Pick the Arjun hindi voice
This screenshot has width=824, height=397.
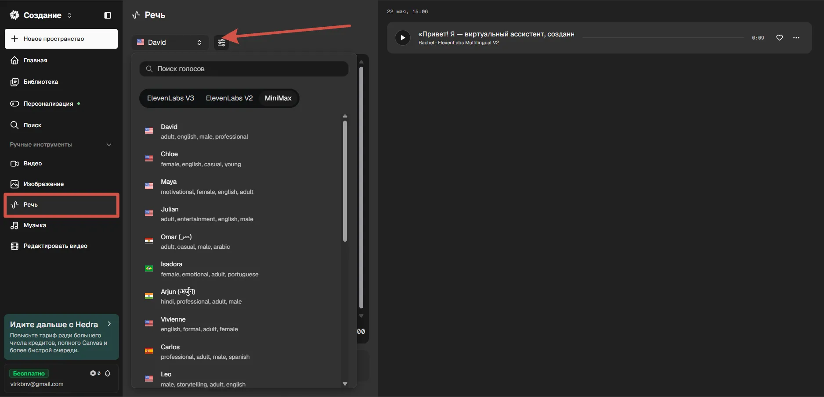(239, 296)
